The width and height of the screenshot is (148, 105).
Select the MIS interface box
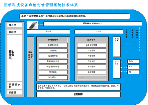pos(133,67)
